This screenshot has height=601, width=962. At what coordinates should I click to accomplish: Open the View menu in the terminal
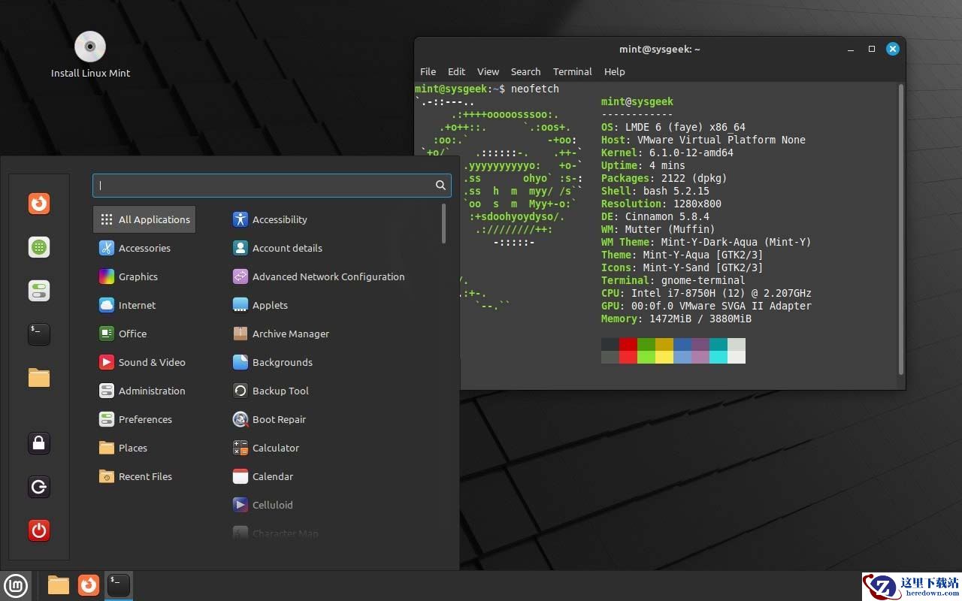pos(488,71)
